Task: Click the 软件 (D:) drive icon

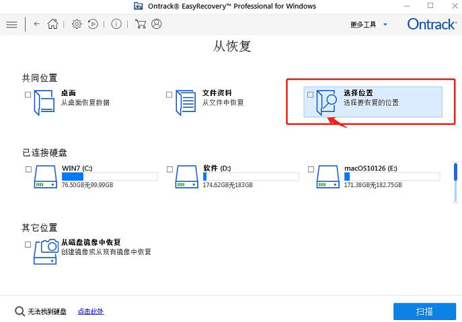Action: click(186, 176)
